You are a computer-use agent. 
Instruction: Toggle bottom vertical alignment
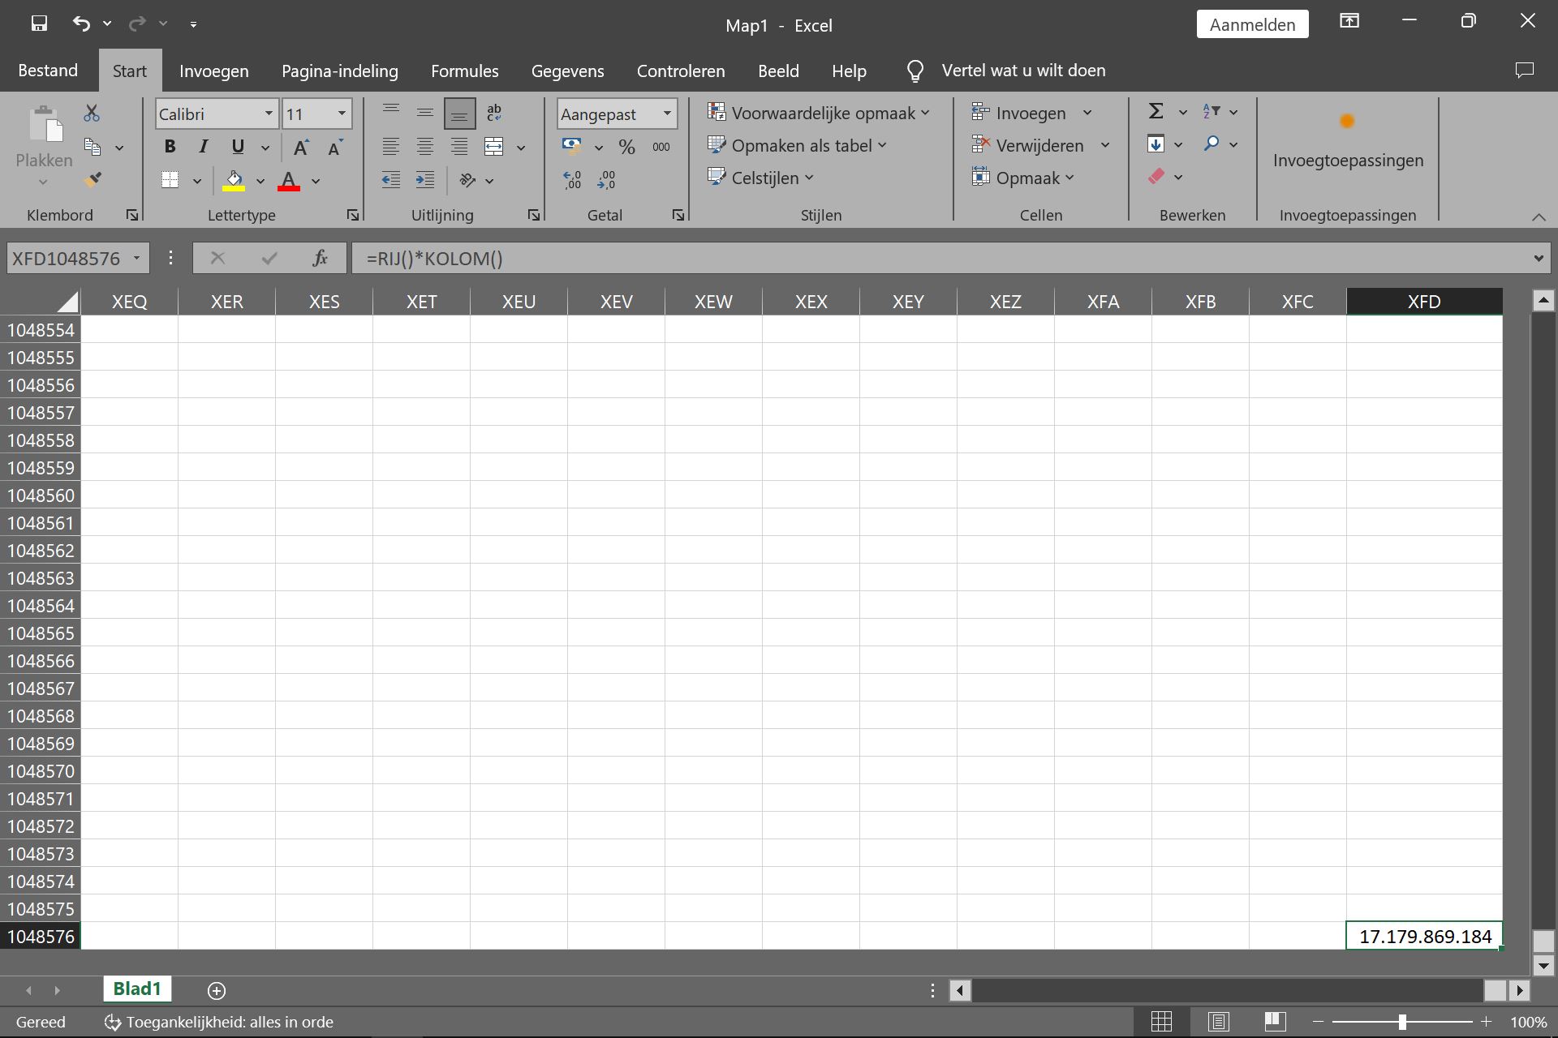click(459, 114)
